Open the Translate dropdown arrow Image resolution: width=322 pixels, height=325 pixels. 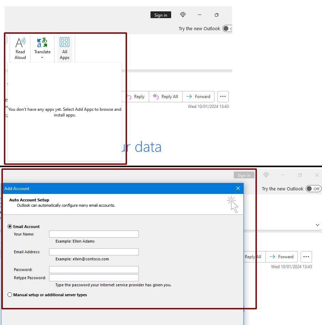(42, 57)
